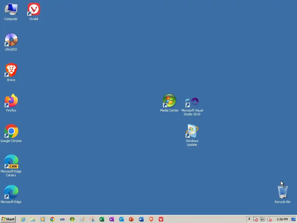This screenshot has width=297, height=223.
Task: Launch Word from the taskbar
Action: (x=141, y=220)
